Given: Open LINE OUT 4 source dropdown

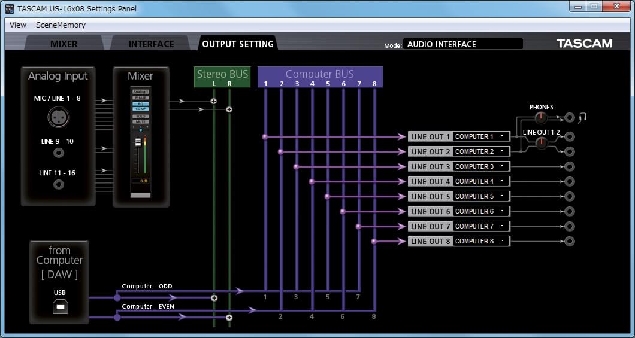Looking at the screenshot, I should [x=480, y=181].
